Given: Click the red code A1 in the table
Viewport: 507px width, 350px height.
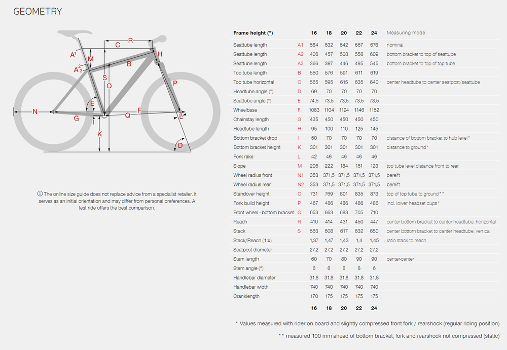Looking at the screenshot, I should (300, 45).
